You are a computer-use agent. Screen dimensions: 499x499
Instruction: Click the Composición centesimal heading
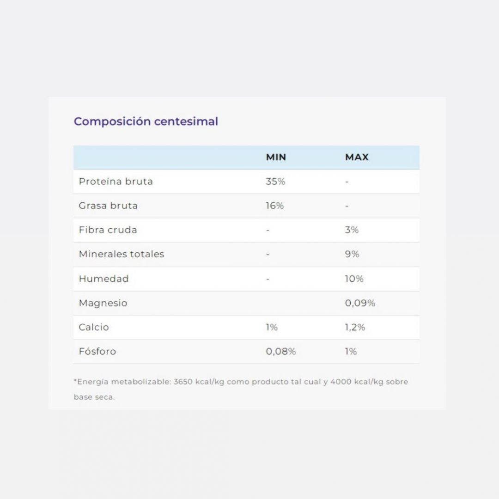146,121
